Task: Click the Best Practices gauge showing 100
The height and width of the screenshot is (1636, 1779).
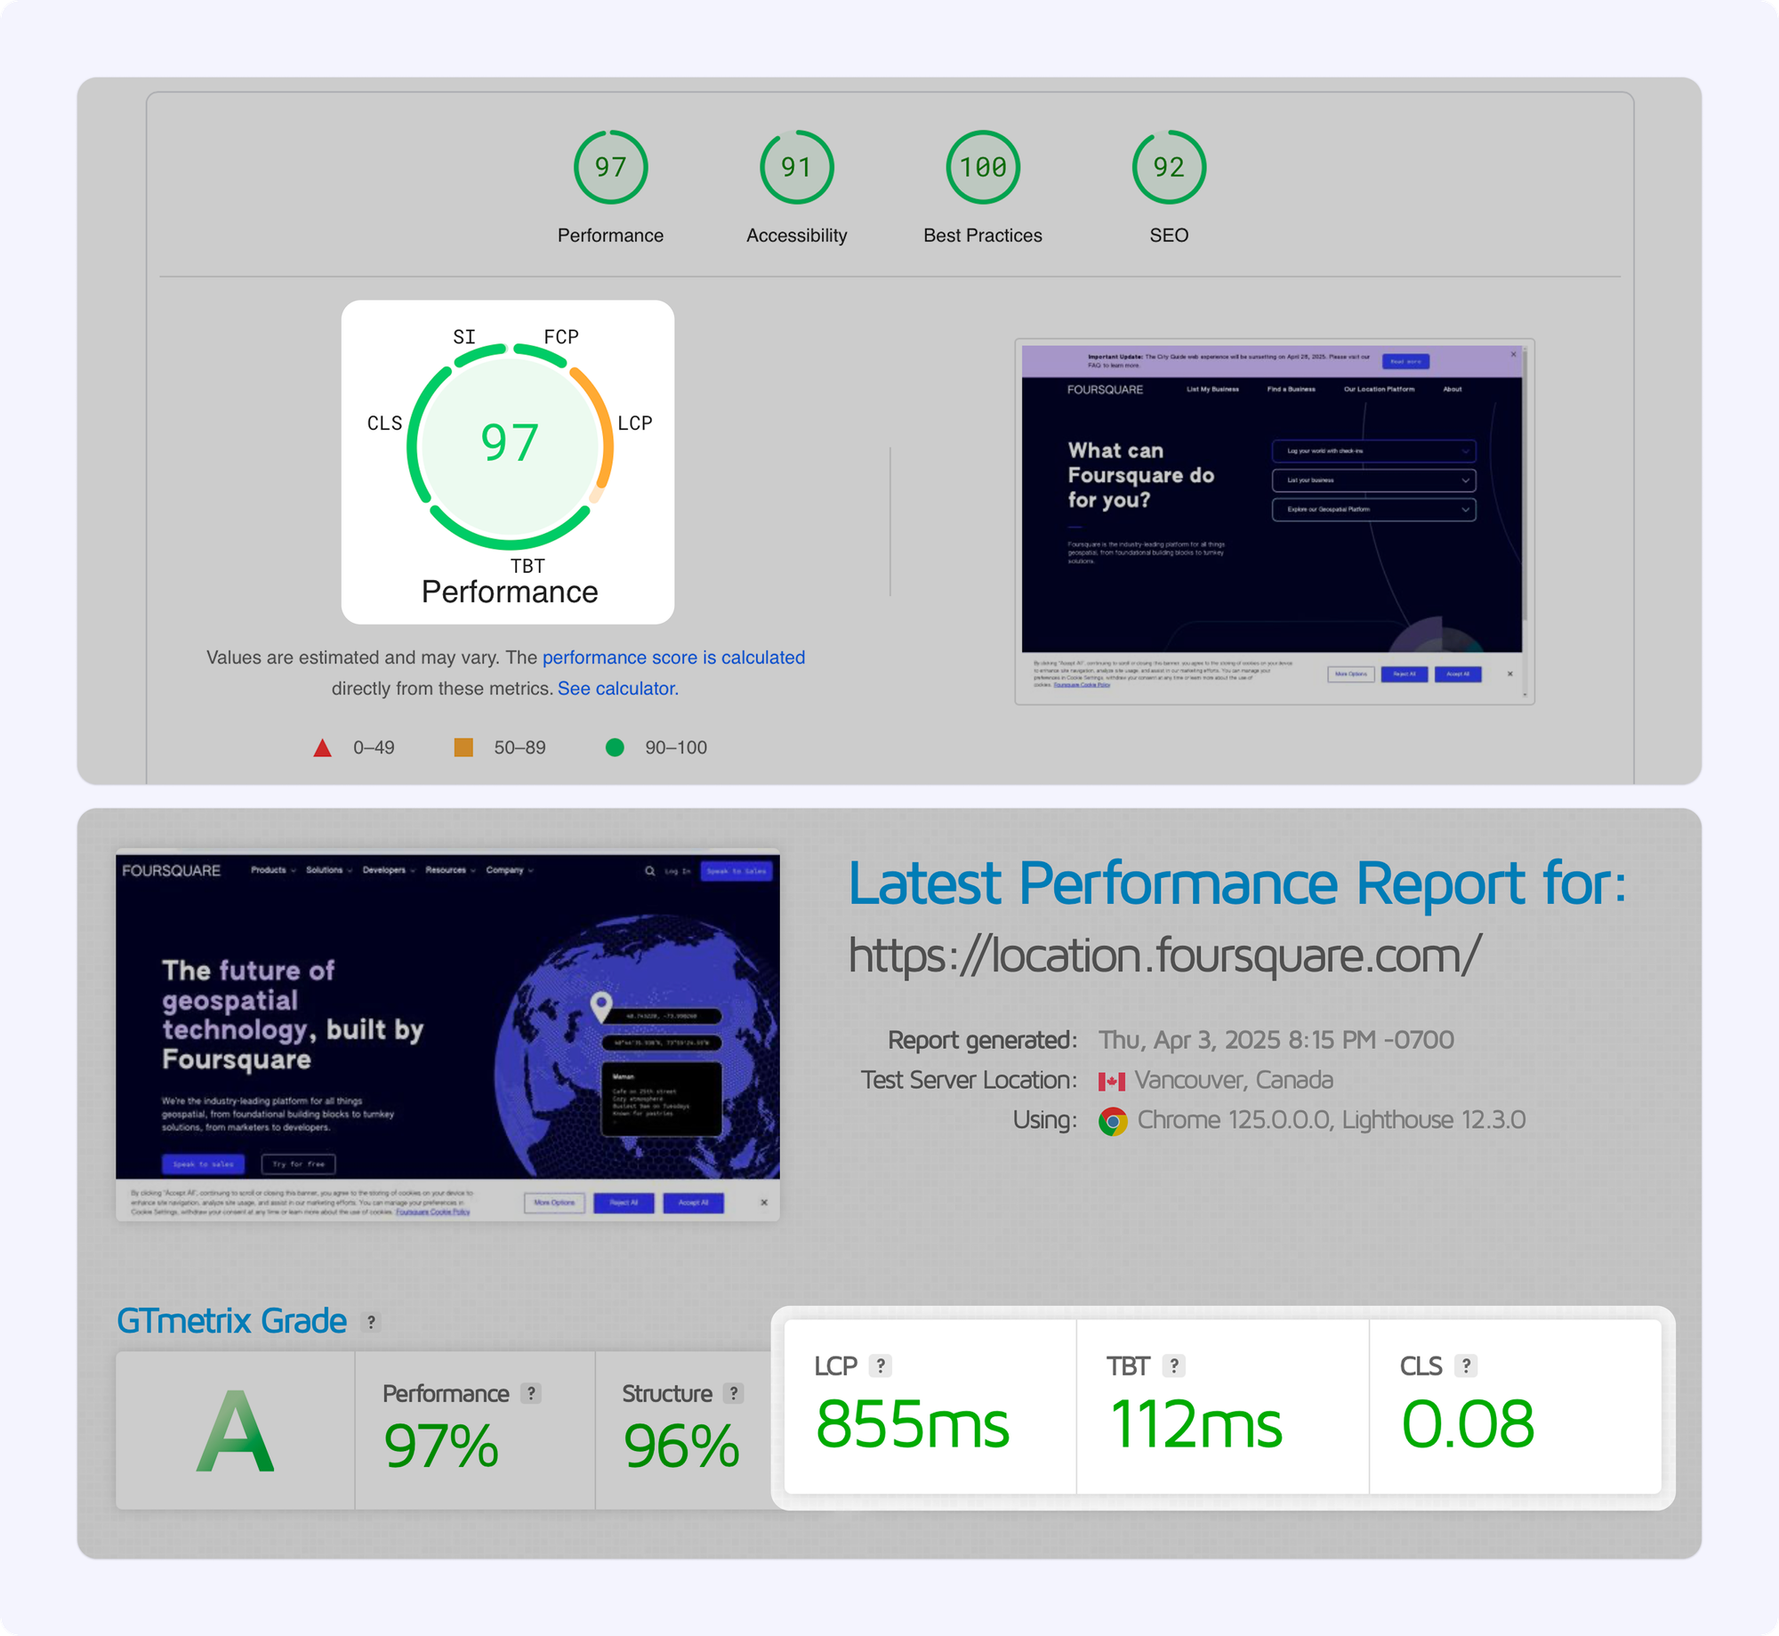Action: [x=982, y=167]
